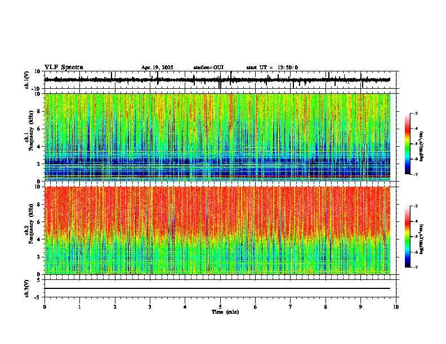Select the date text "Apr. 19, 2025"
This screenshot has width=446, height=344.
(x=157, y=67)
